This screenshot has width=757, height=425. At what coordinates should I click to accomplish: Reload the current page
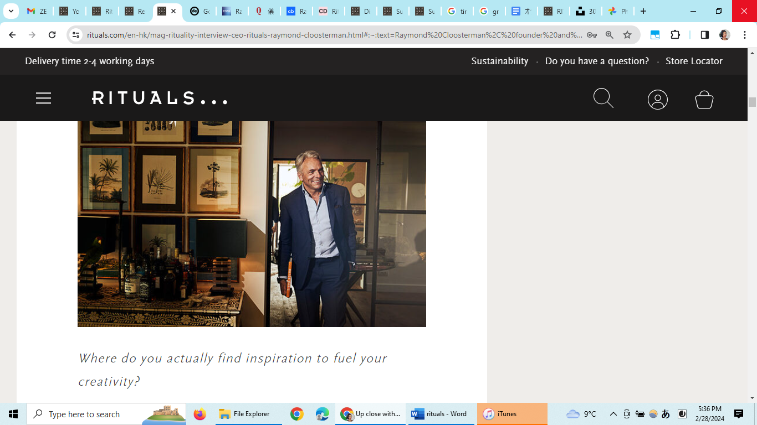(52, 35)
